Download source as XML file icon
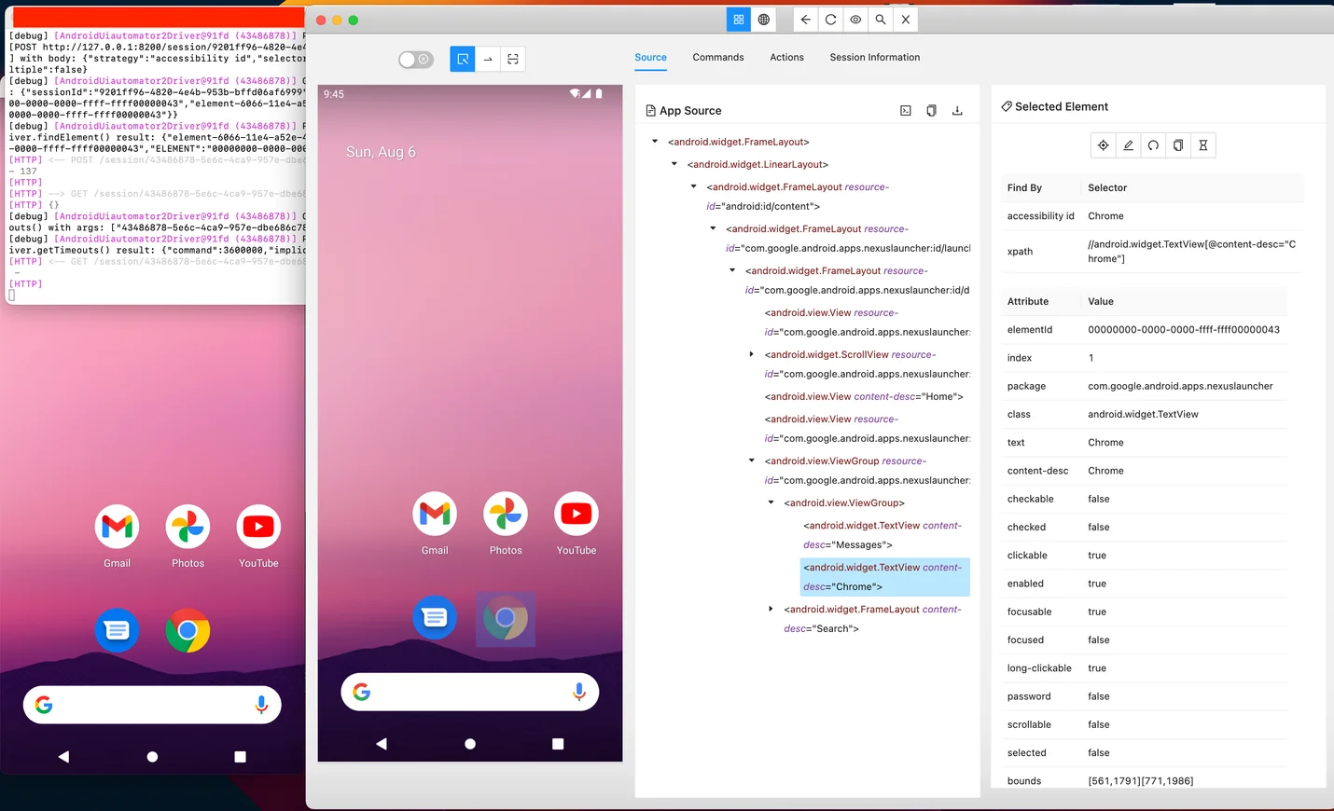Screen dimensions: 1334x811 957,111
